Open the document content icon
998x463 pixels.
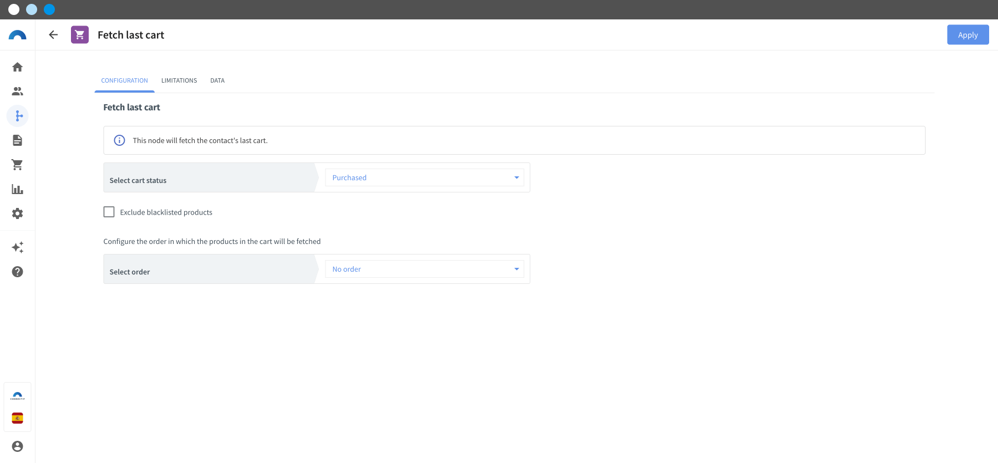tap(17, 140)
